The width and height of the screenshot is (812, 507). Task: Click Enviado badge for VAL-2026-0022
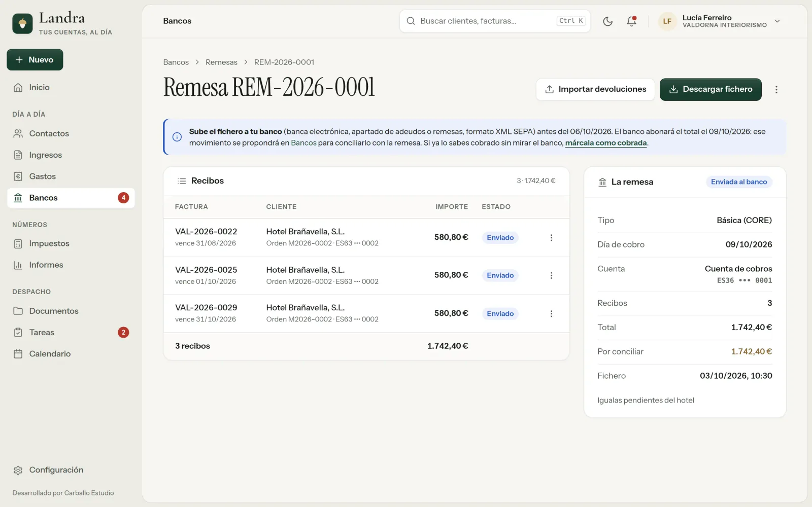(500, 238)
